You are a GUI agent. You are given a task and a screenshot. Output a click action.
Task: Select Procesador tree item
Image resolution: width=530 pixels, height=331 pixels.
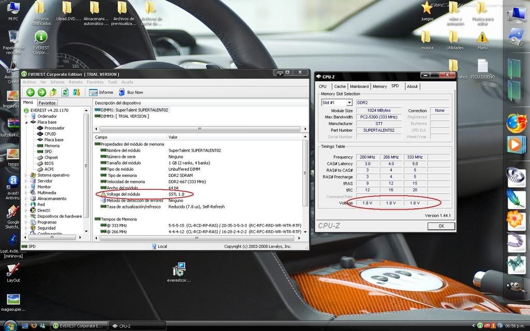(54, 128)
